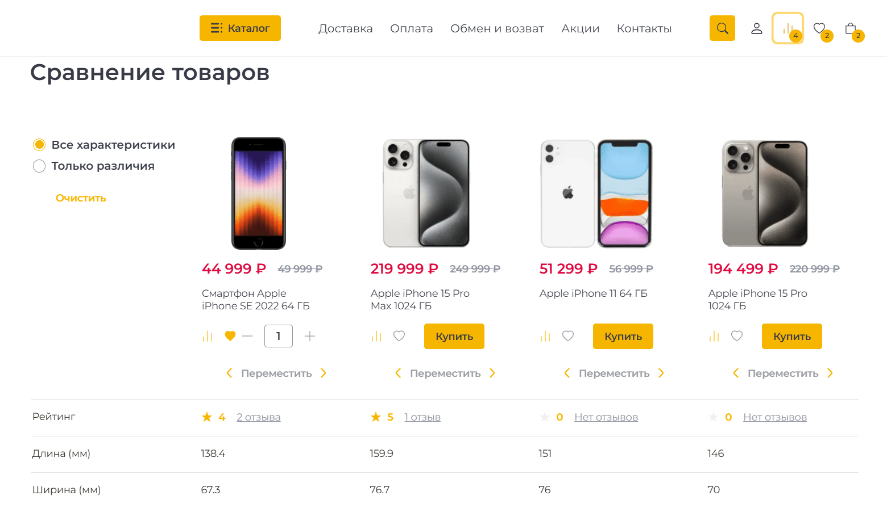The image size is (887, 508).
Task: Open the favorites heart icon in header
Action: click(819, 28)
